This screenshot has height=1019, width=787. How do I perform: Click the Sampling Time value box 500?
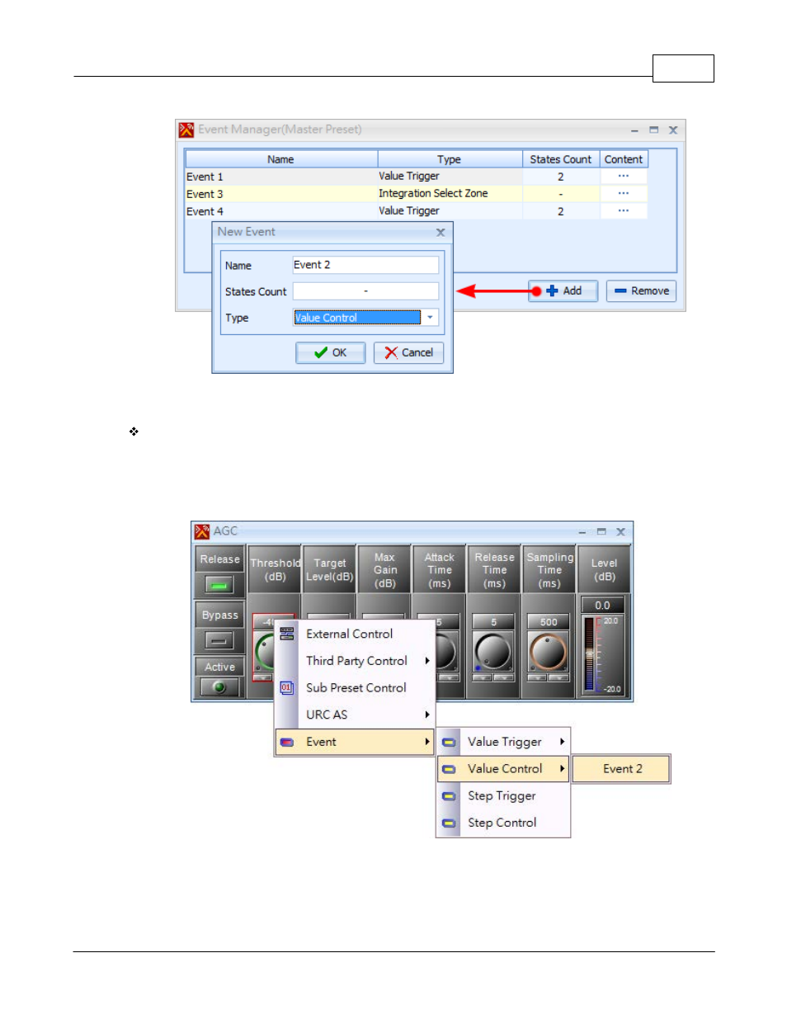pos(549,622)
